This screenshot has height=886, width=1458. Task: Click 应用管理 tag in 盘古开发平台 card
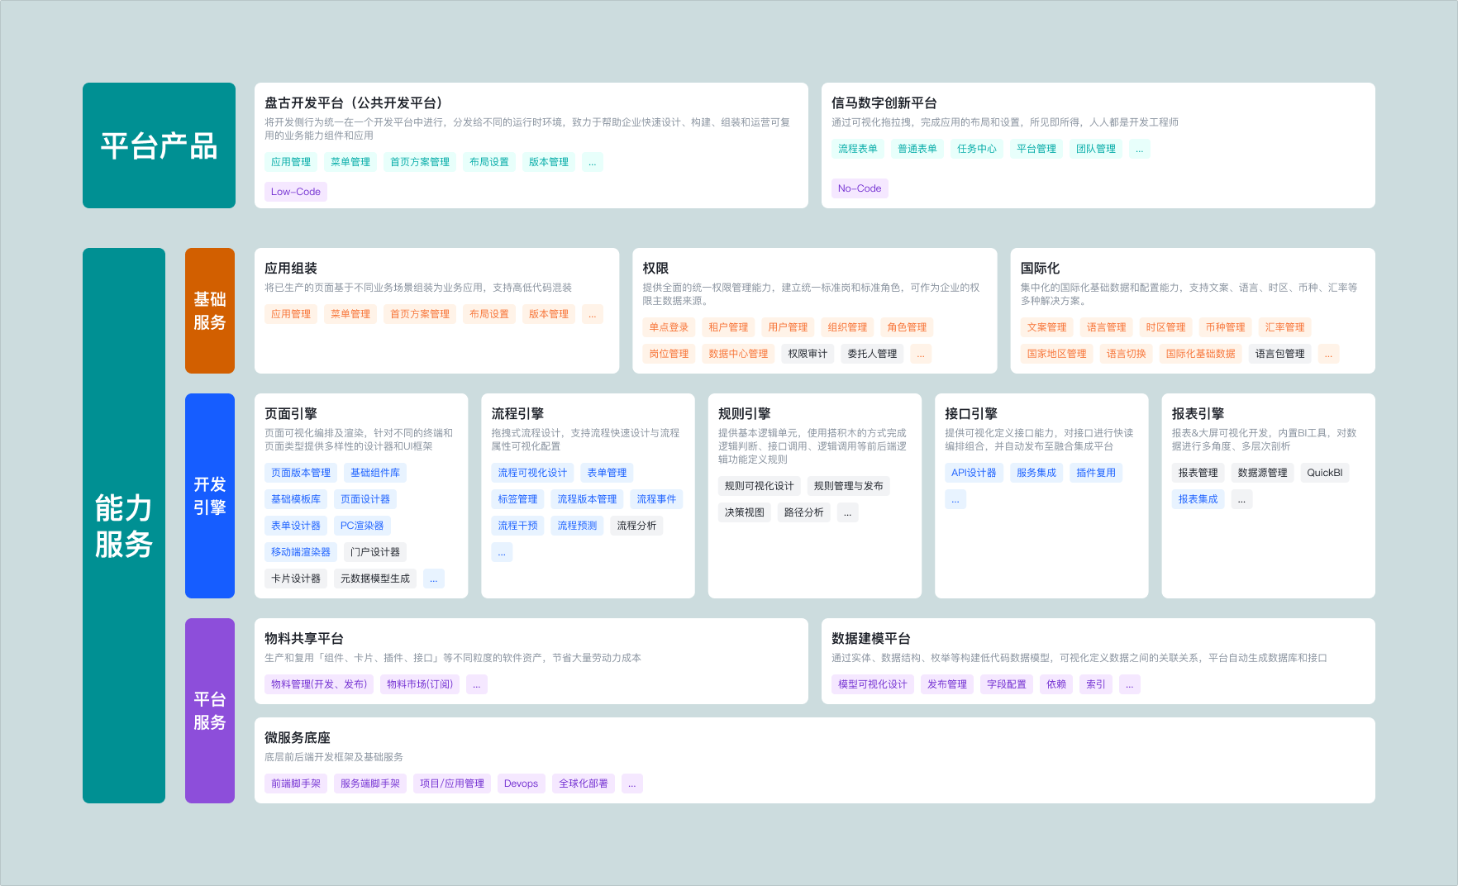coord(291,162)
